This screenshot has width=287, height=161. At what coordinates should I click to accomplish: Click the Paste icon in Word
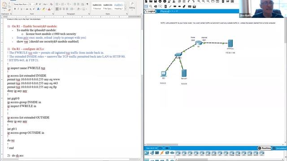coord(4,4)
